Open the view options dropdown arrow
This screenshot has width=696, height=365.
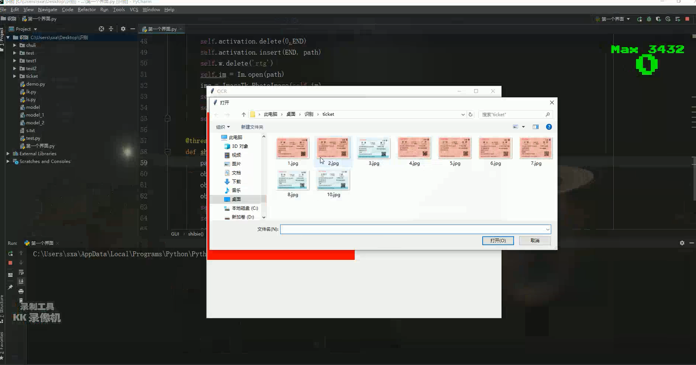(523, 127)
